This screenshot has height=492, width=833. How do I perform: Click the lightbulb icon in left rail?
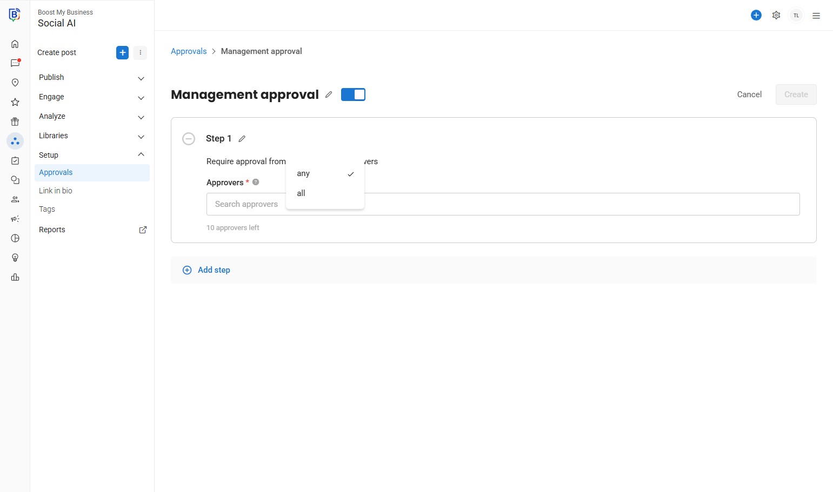click(15, 258)
